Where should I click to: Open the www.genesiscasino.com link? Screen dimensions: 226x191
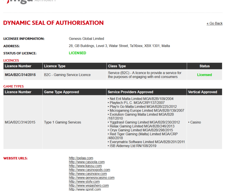92,178
